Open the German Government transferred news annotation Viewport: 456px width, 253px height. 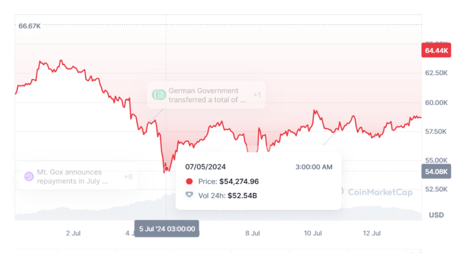coord(207,95)
